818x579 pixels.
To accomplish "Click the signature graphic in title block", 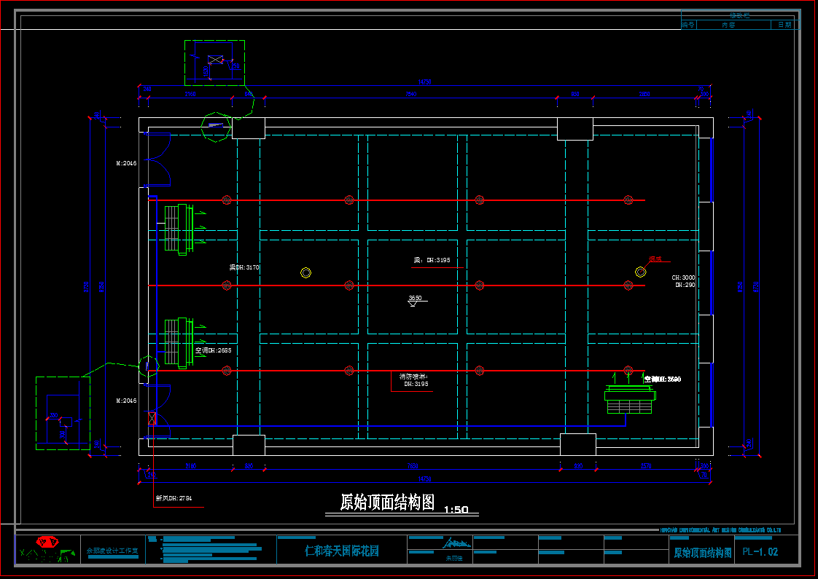I will pyautogui.click(x=457, y=543).
